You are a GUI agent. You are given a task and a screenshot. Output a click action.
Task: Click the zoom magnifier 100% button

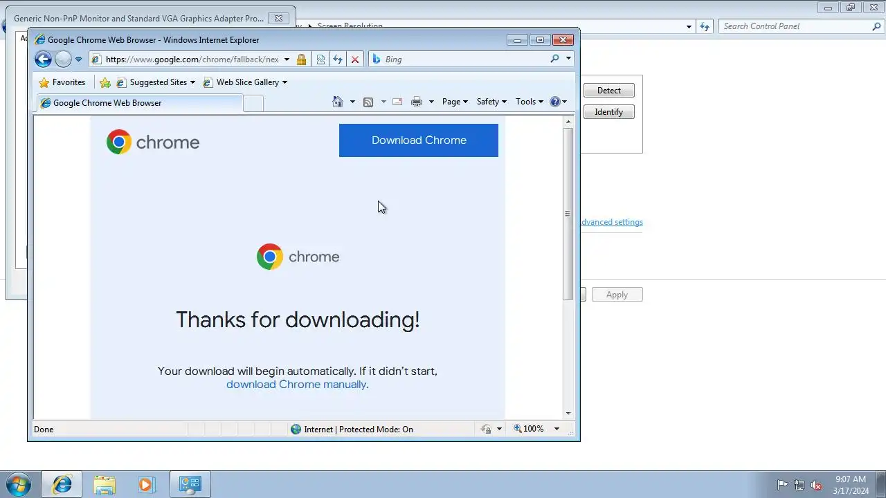pyautogui.click(x=528, y=430)
